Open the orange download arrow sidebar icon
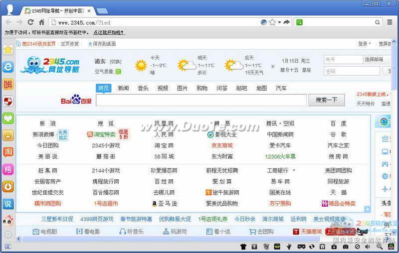 click(x=8, y=187)
